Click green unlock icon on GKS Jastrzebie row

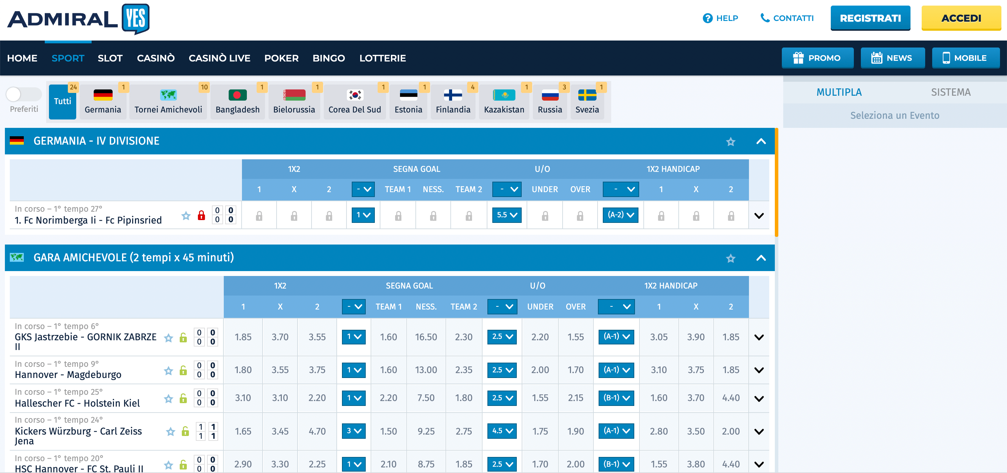(x=183, y=337)
